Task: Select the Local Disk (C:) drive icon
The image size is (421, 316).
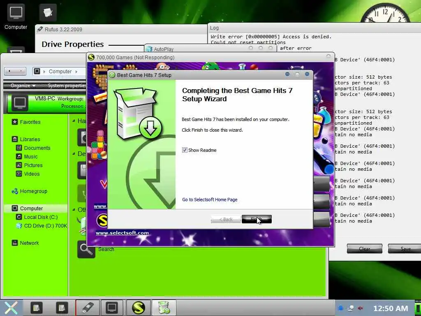Action: [19, 217]
